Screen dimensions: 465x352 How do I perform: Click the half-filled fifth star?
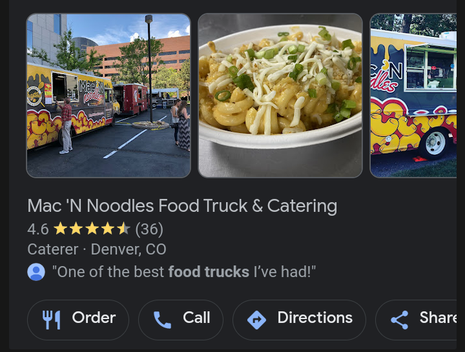click(x=123, y=229)
